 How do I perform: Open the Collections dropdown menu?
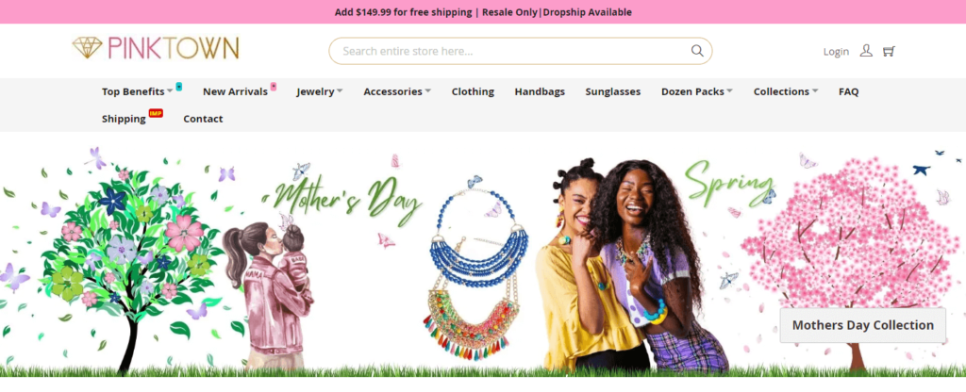click(786, 91)
